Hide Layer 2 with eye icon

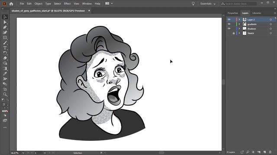pos(229,19)
